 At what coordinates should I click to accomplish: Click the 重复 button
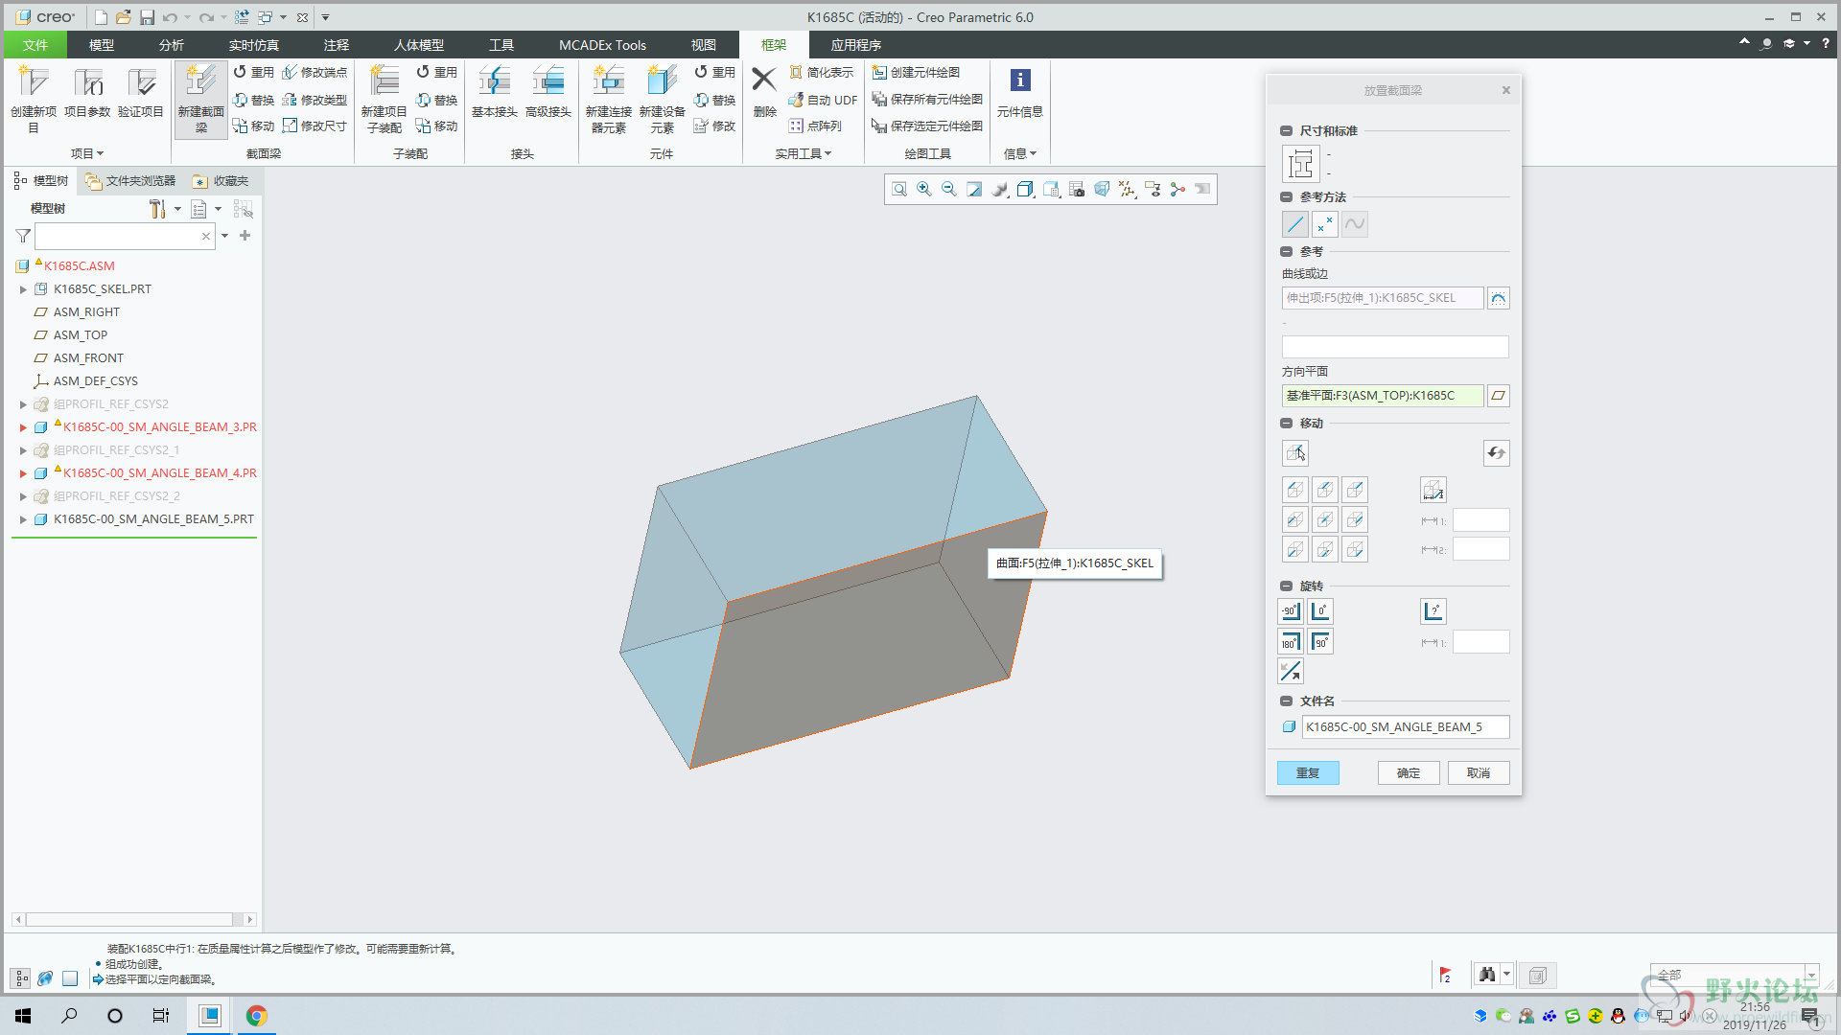pos(1308,773)
